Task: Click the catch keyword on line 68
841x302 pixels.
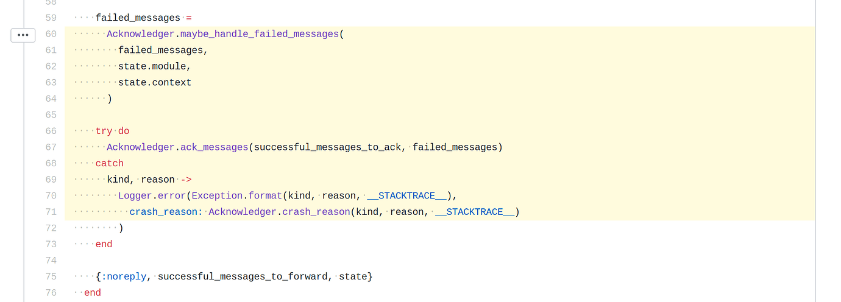Action: [110, 163]
